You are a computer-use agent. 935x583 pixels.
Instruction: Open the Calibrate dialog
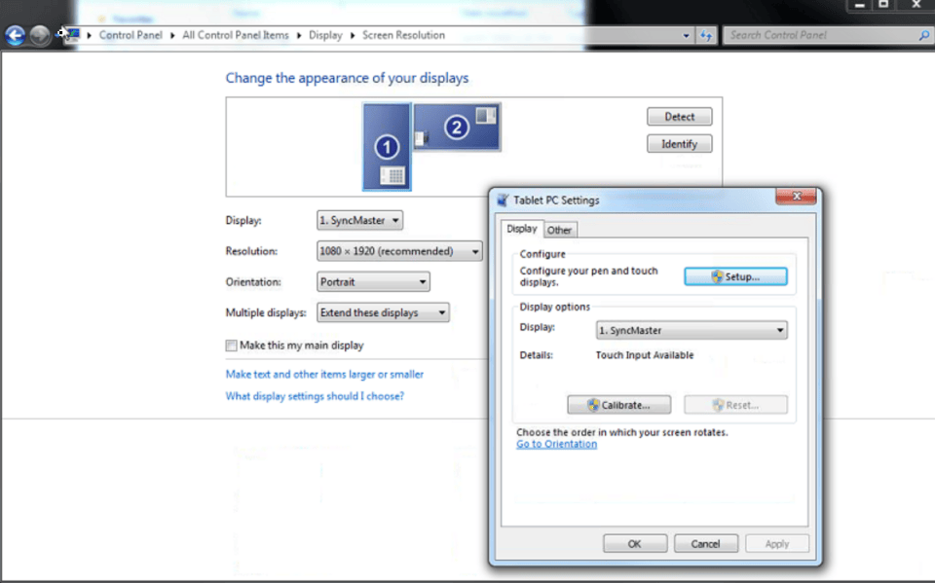[618, 404]
